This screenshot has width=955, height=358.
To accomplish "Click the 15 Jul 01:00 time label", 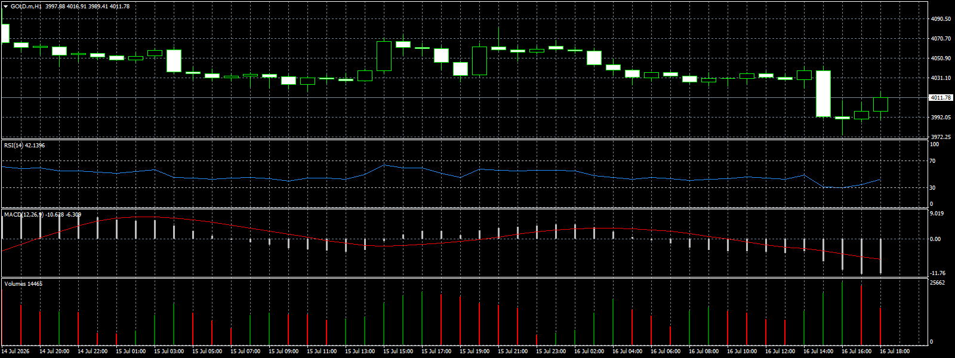I will coord(131,351).
